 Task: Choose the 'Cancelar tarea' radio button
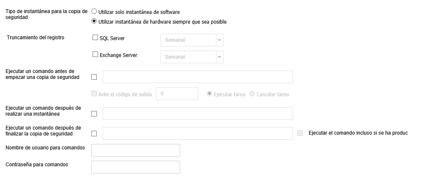click(252, 94)
